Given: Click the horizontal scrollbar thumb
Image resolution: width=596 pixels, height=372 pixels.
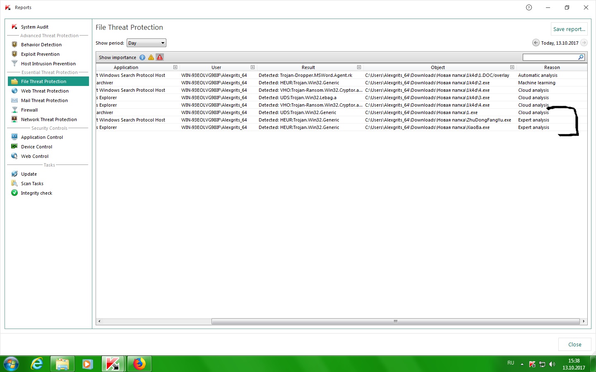Looking at the screenshot, I should (395, 321).
